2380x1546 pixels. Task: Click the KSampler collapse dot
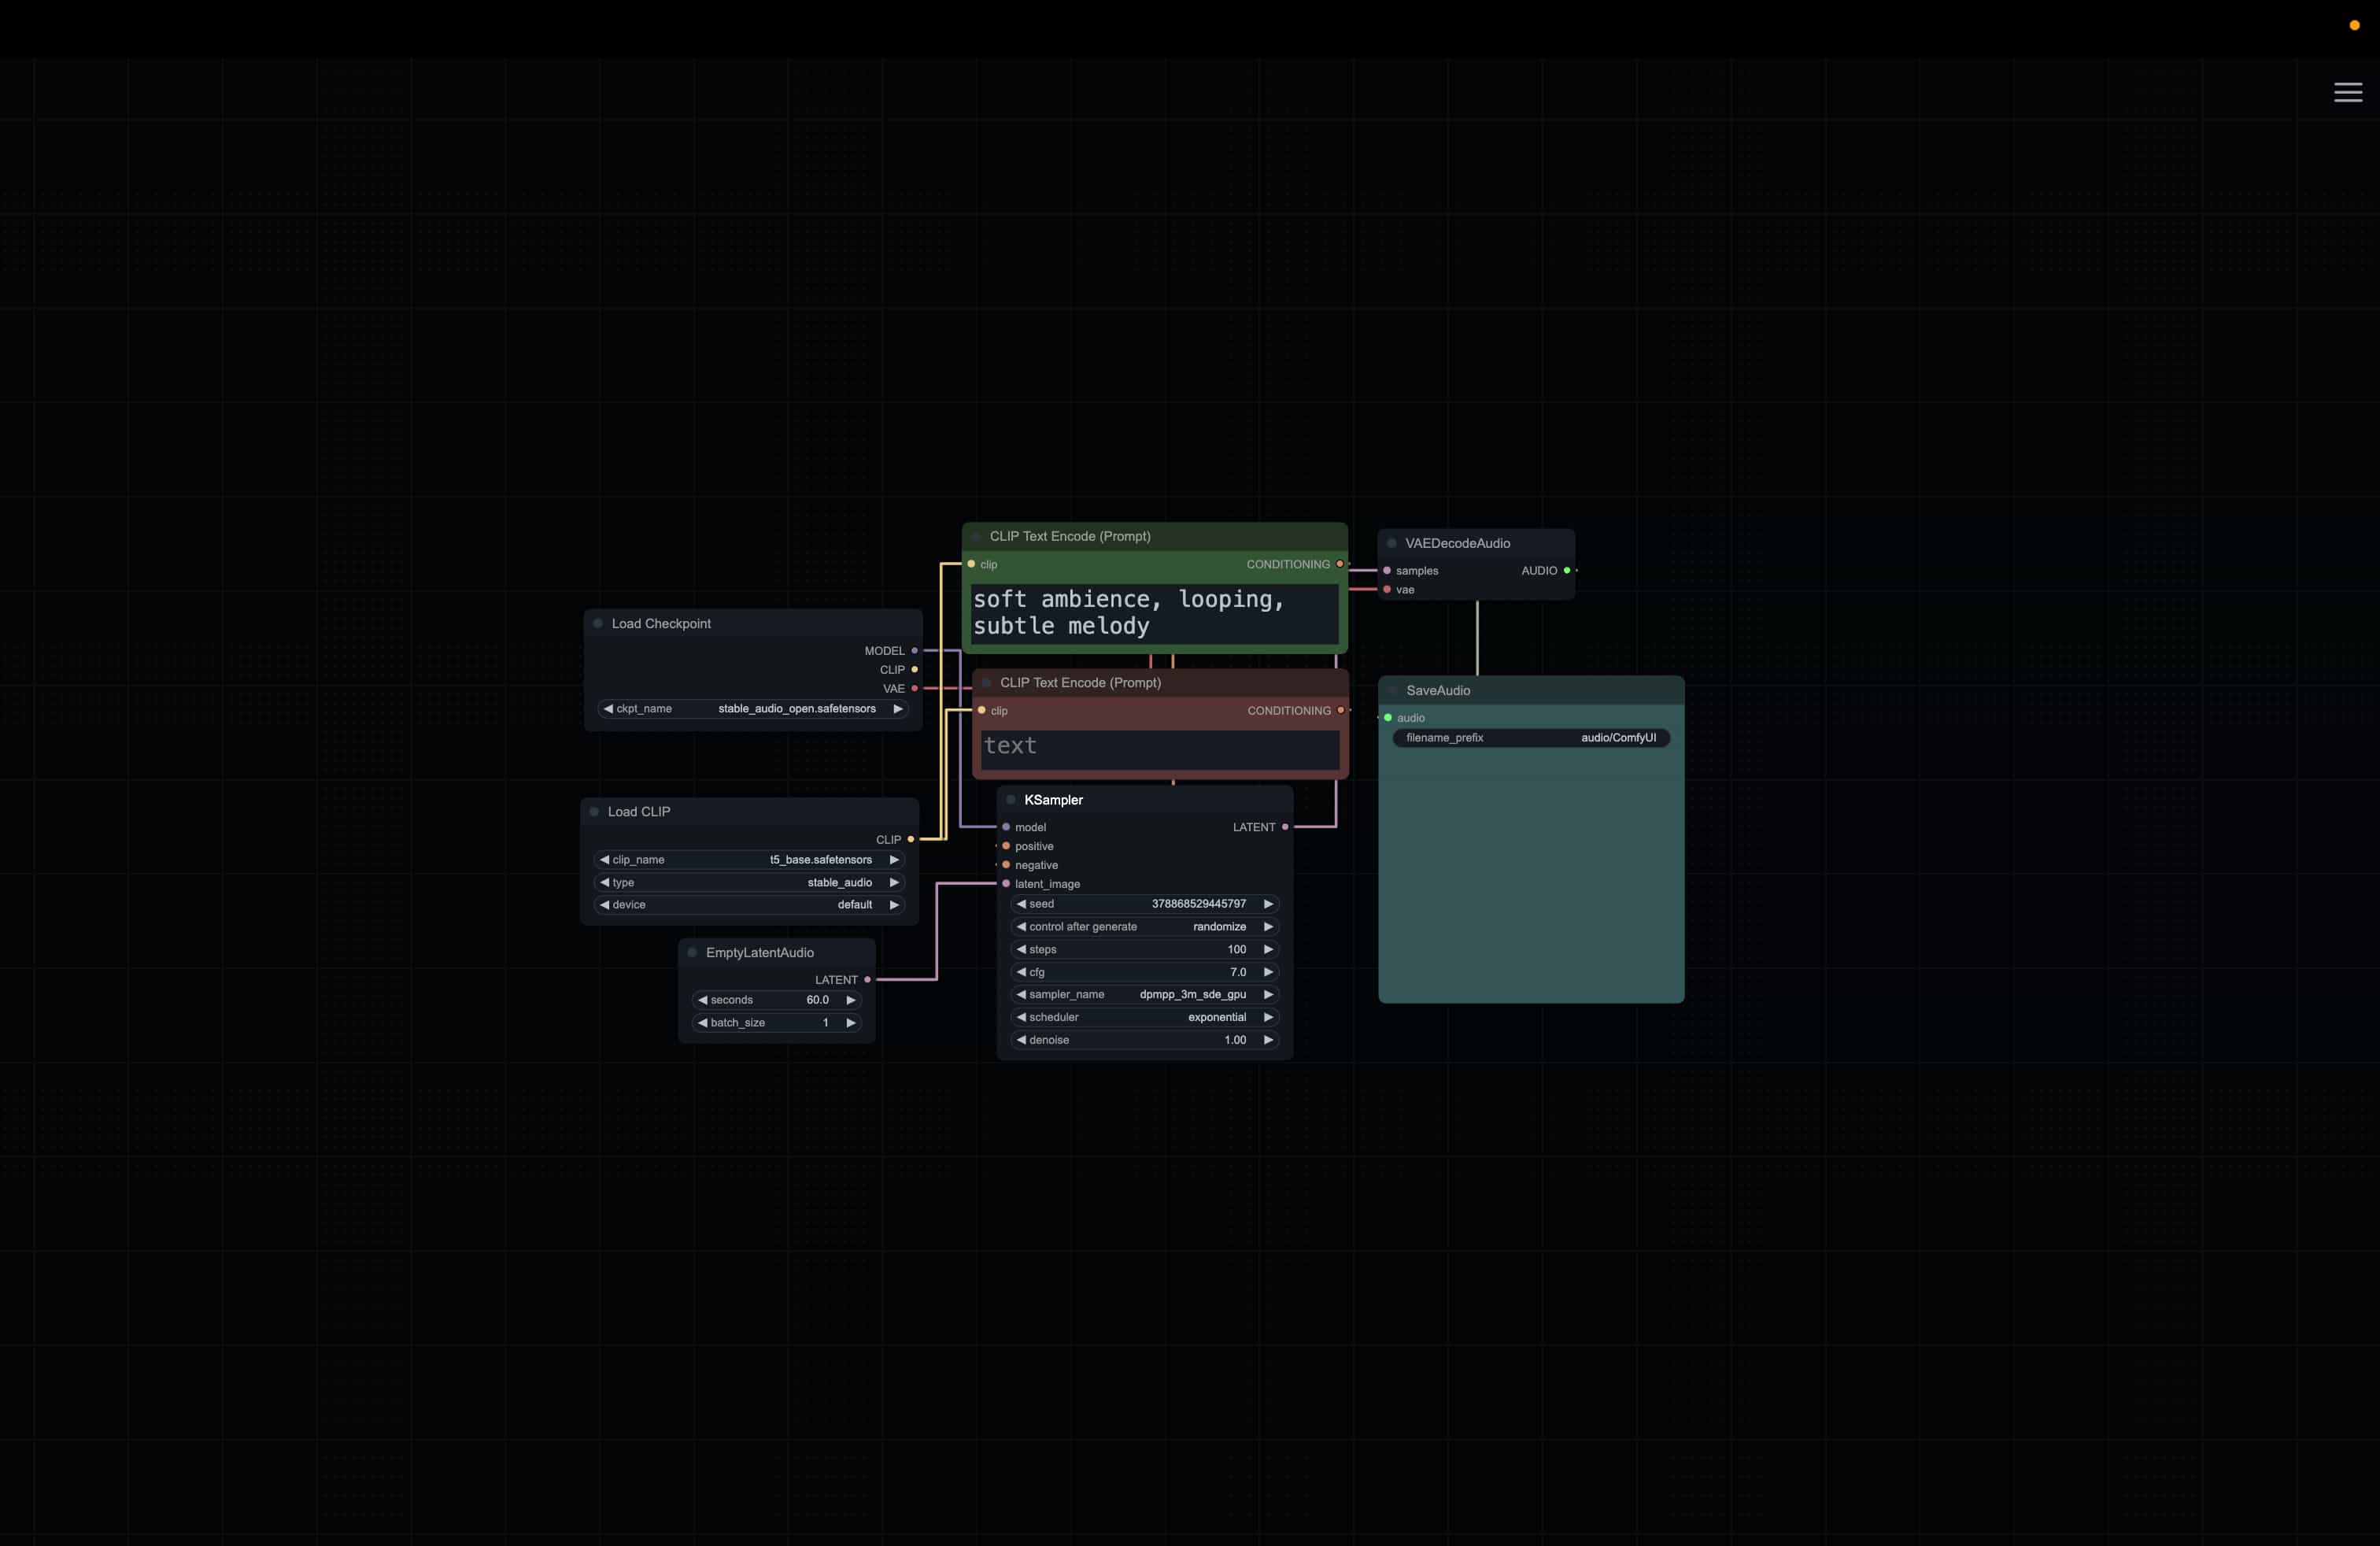[x=1010, y=800]
